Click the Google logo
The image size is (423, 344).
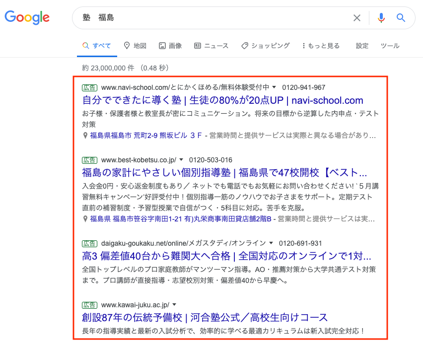(x=27, y=17)
